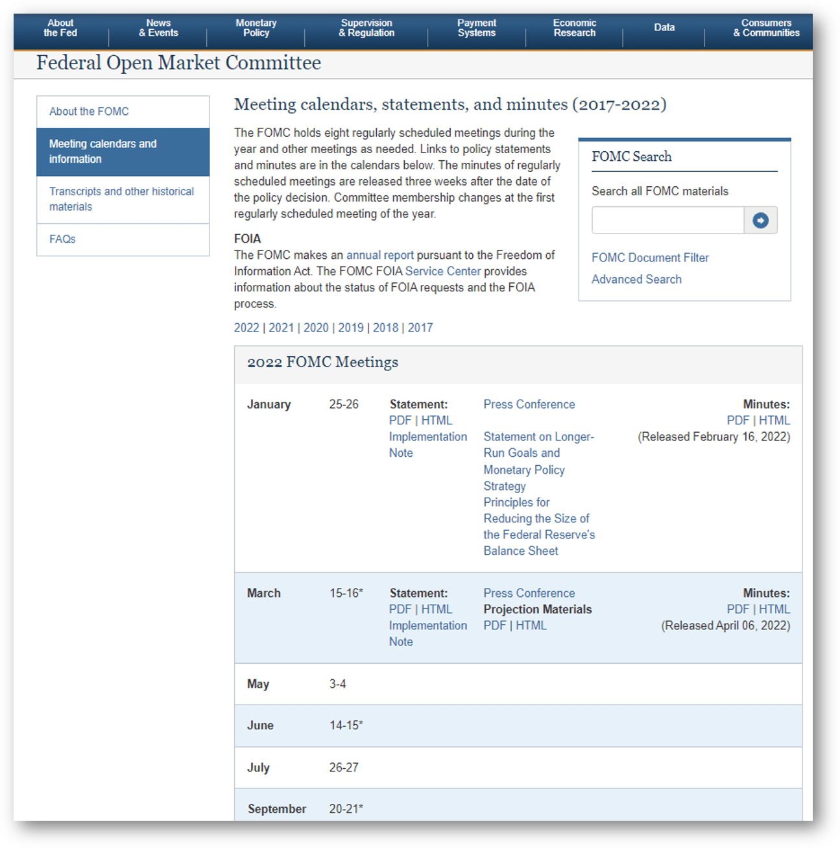This screenshot has width=840, height=848.
Task: Open the Supervision & Regulation menu
Action: [x=366, y=28]
